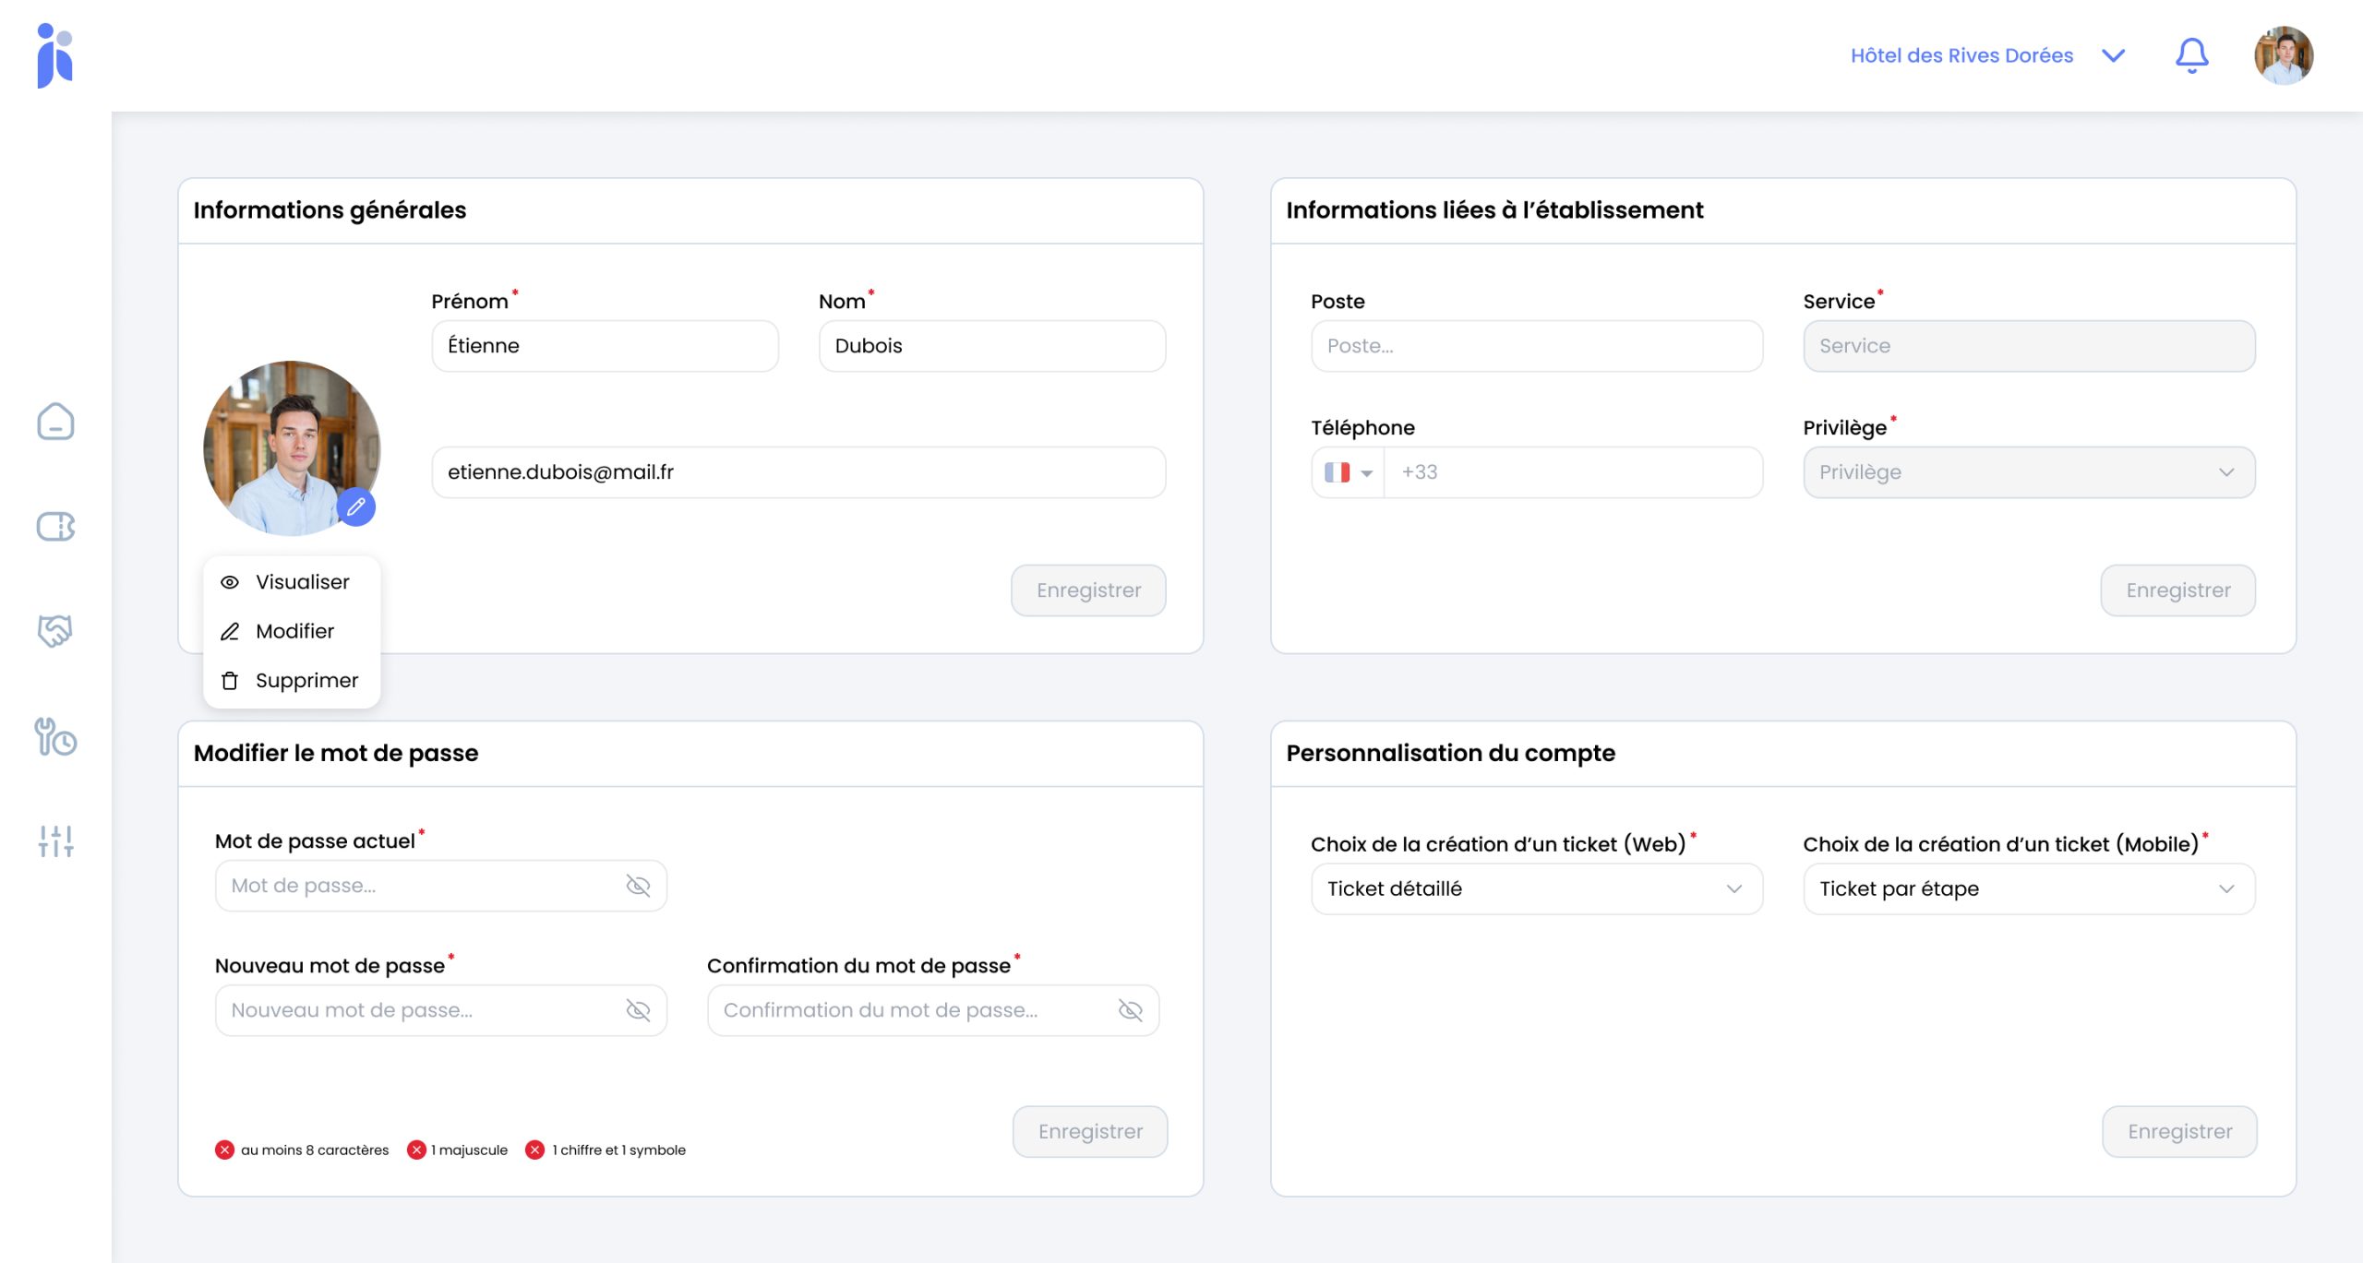Click the email address input field
Image resolution: width=2363 pixels, height=1263 pixels.
[x=798, y=472]
